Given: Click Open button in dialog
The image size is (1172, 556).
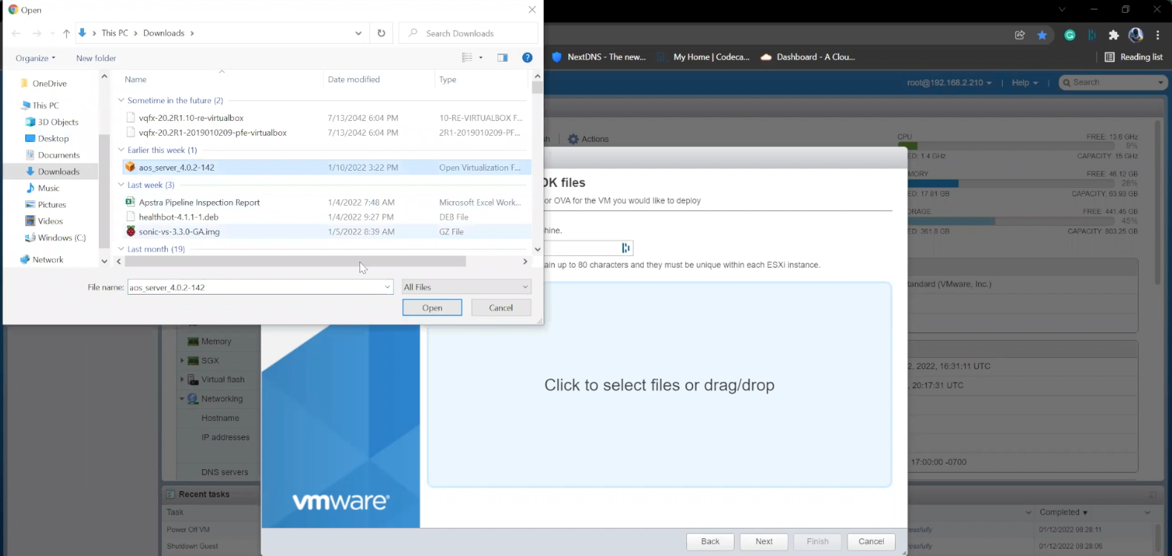Looking at the screenshot, I should (432, 307).
